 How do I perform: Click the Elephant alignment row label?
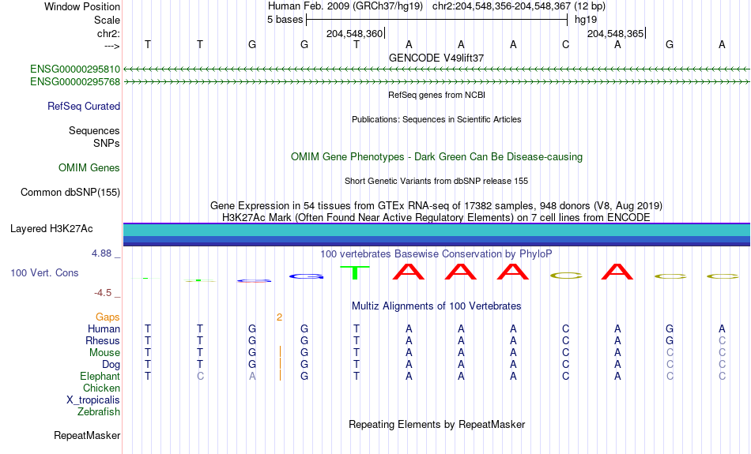coord(100,377)
